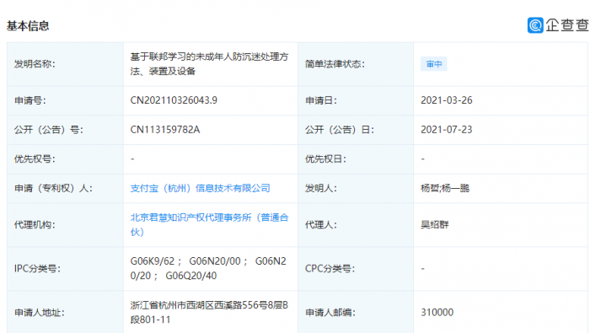Click the 企查查 logo icon

(535, 25)
